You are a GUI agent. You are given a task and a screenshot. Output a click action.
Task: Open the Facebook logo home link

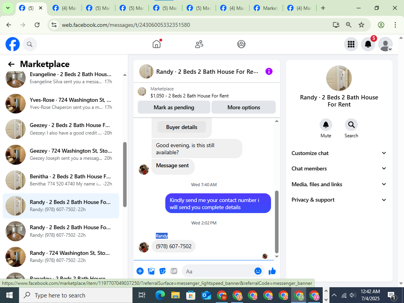pos(13,44)
